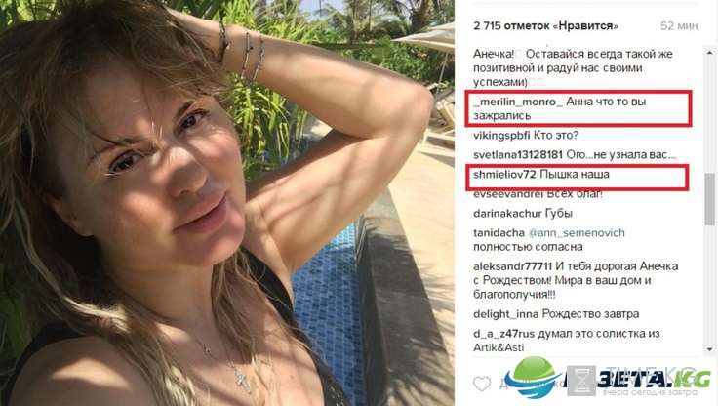The height and width of the screenshot is (406, 718).
Task: Click the poolside selfie photo
Action: (x=227, y=203)
